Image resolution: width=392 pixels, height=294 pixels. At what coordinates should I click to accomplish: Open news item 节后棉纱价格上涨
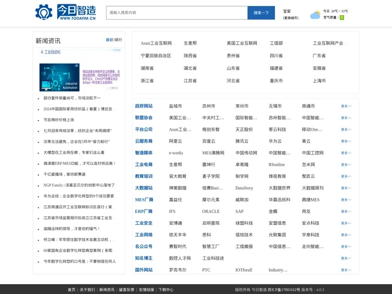click(x=59, y=120)
